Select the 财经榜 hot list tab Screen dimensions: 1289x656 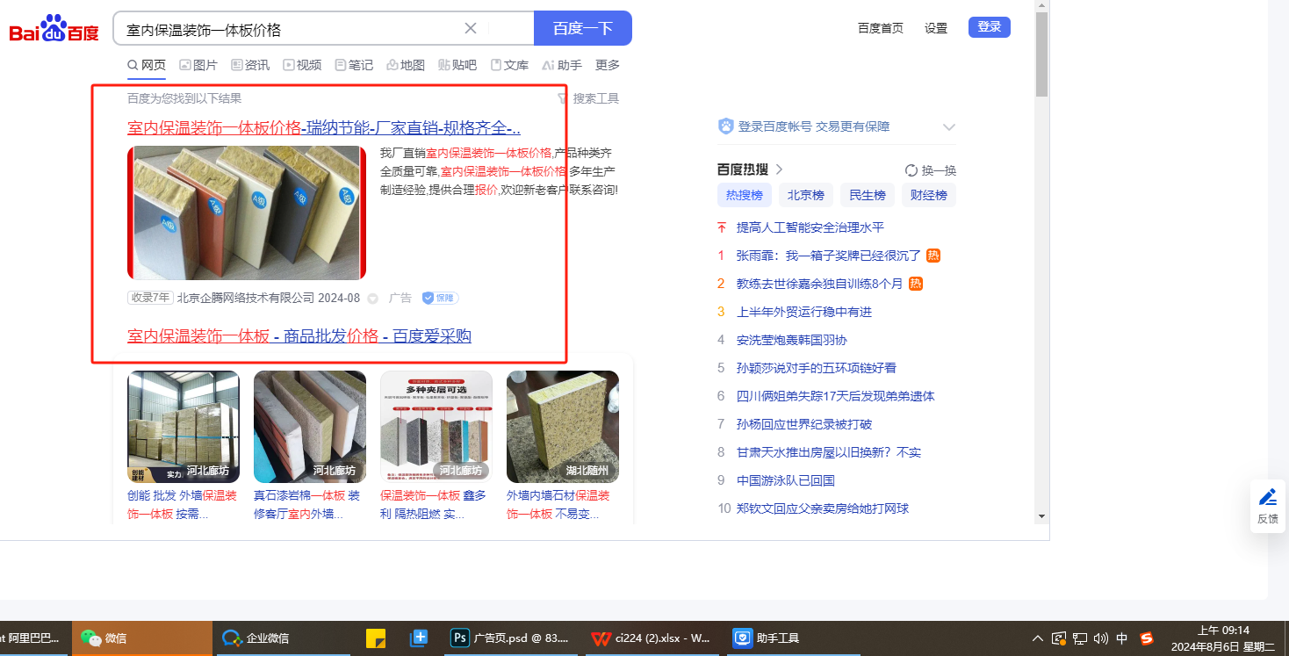point(929,195)
